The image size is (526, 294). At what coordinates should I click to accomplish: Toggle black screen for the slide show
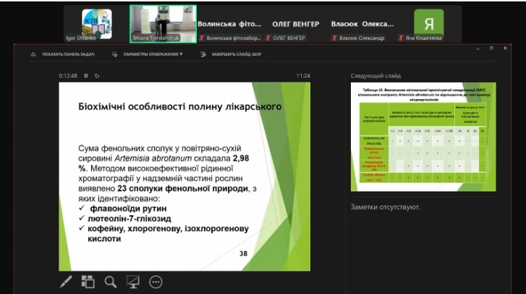tap(133, 282)
